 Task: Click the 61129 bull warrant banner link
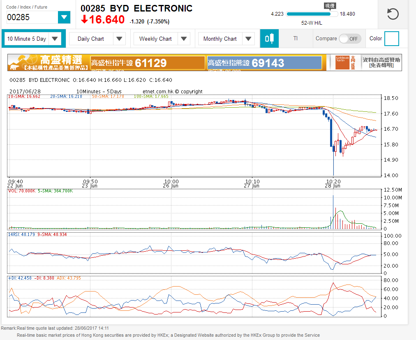(148, 63)
